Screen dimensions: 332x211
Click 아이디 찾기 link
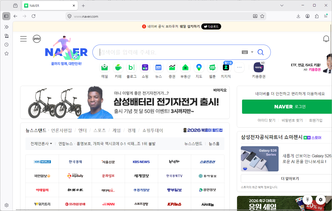(x=267, y=120)
